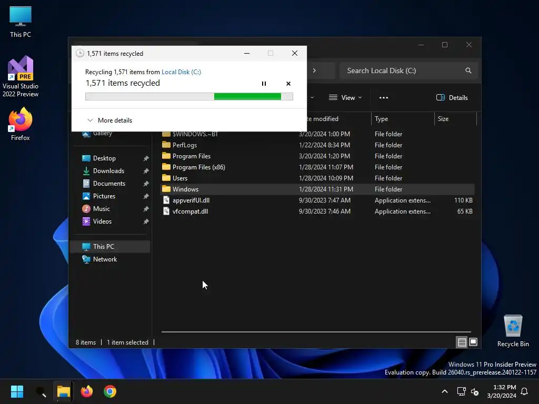Switch to large thumbnails view button
This screenshot has width=539, height=404.
(x=473, y=342)
